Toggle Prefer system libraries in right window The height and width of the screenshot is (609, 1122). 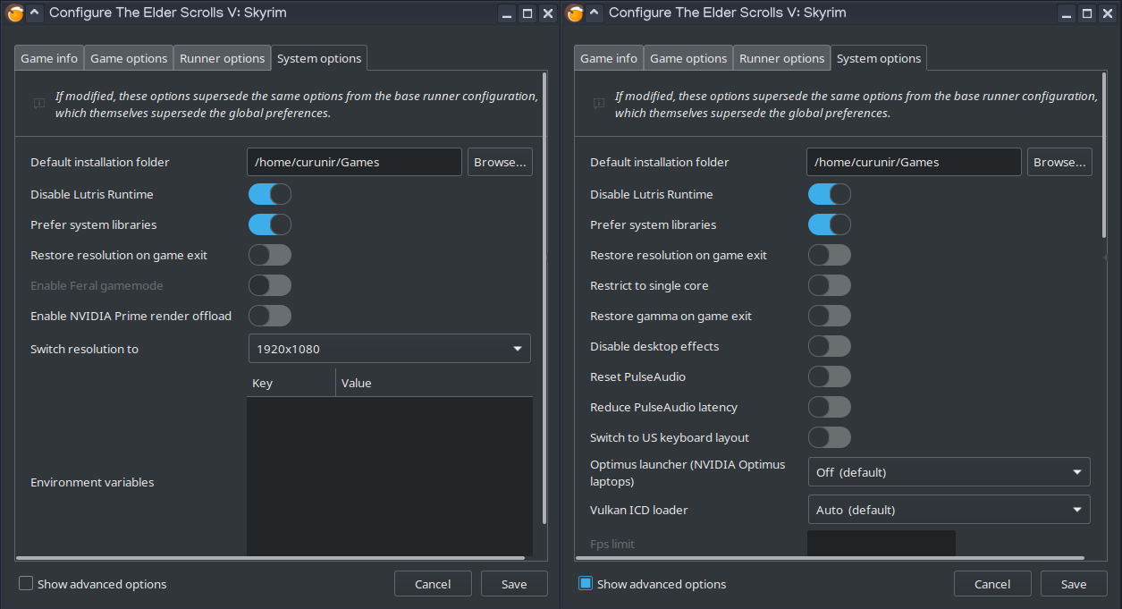830,224
